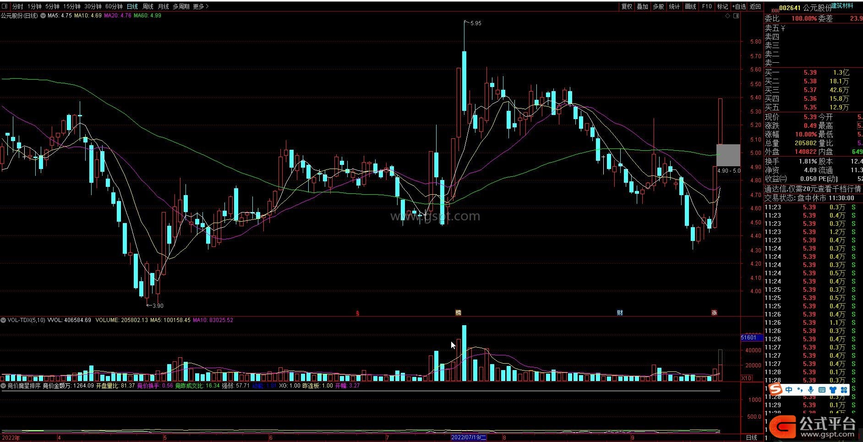Open the 多周期 multi-period view
The height and width of the screenshot is (442, 863).
(x=181, y=6)
